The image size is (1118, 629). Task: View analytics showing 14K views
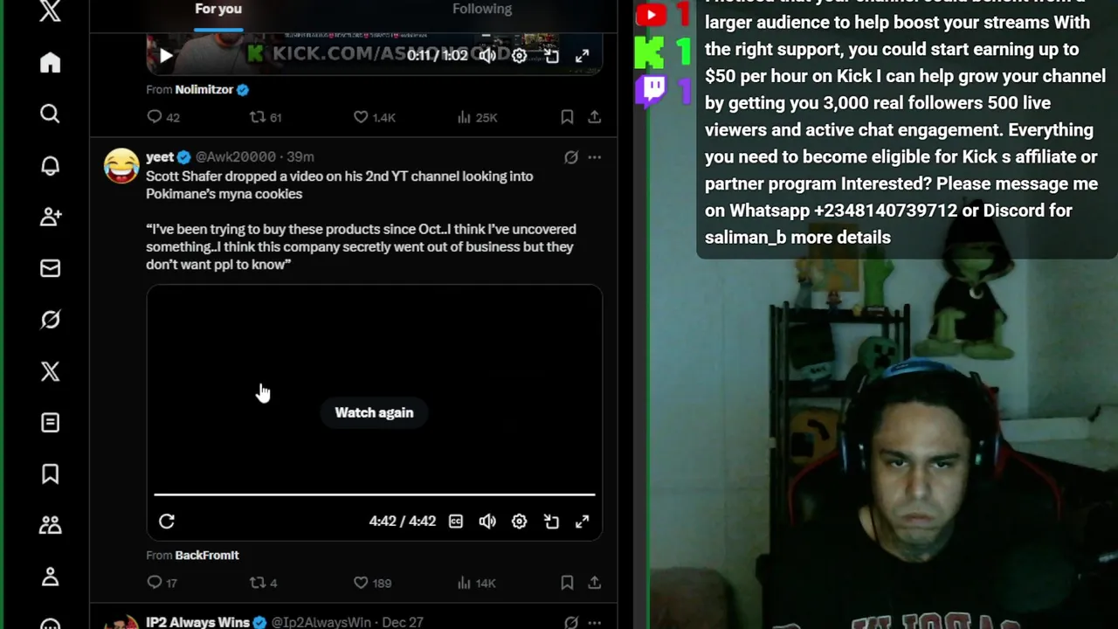pos(476,583)
